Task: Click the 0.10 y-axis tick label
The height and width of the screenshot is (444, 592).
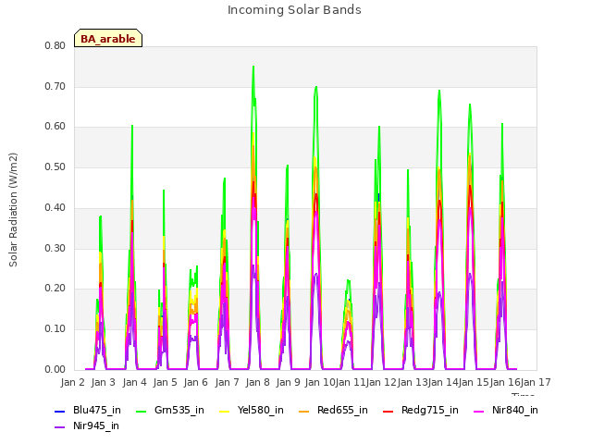Action: coord(55,329)
